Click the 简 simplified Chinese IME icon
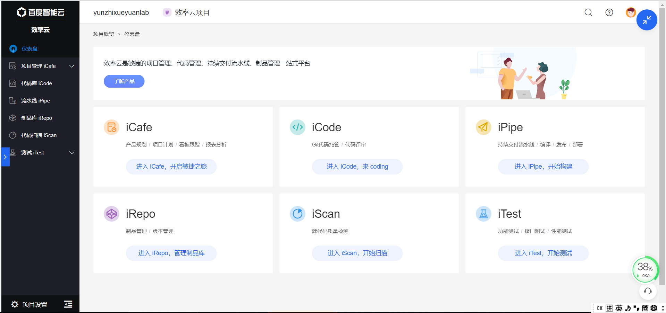 pyautogui.click(x=645, y=308)
